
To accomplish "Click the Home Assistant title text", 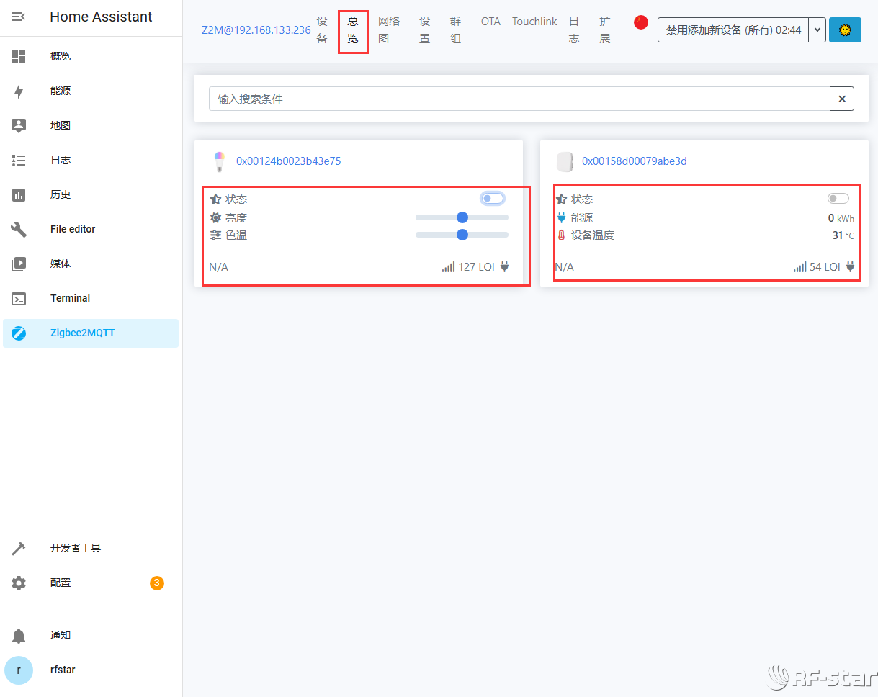I will (x=101, y=17).
